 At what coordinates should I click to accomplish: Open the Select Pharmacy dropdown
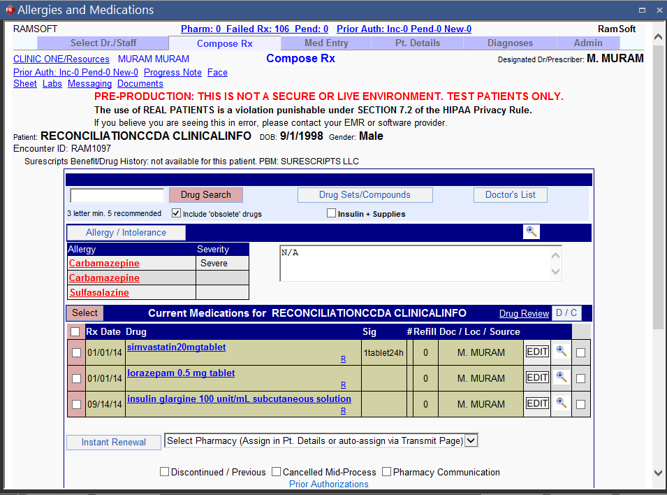point(471,440)
